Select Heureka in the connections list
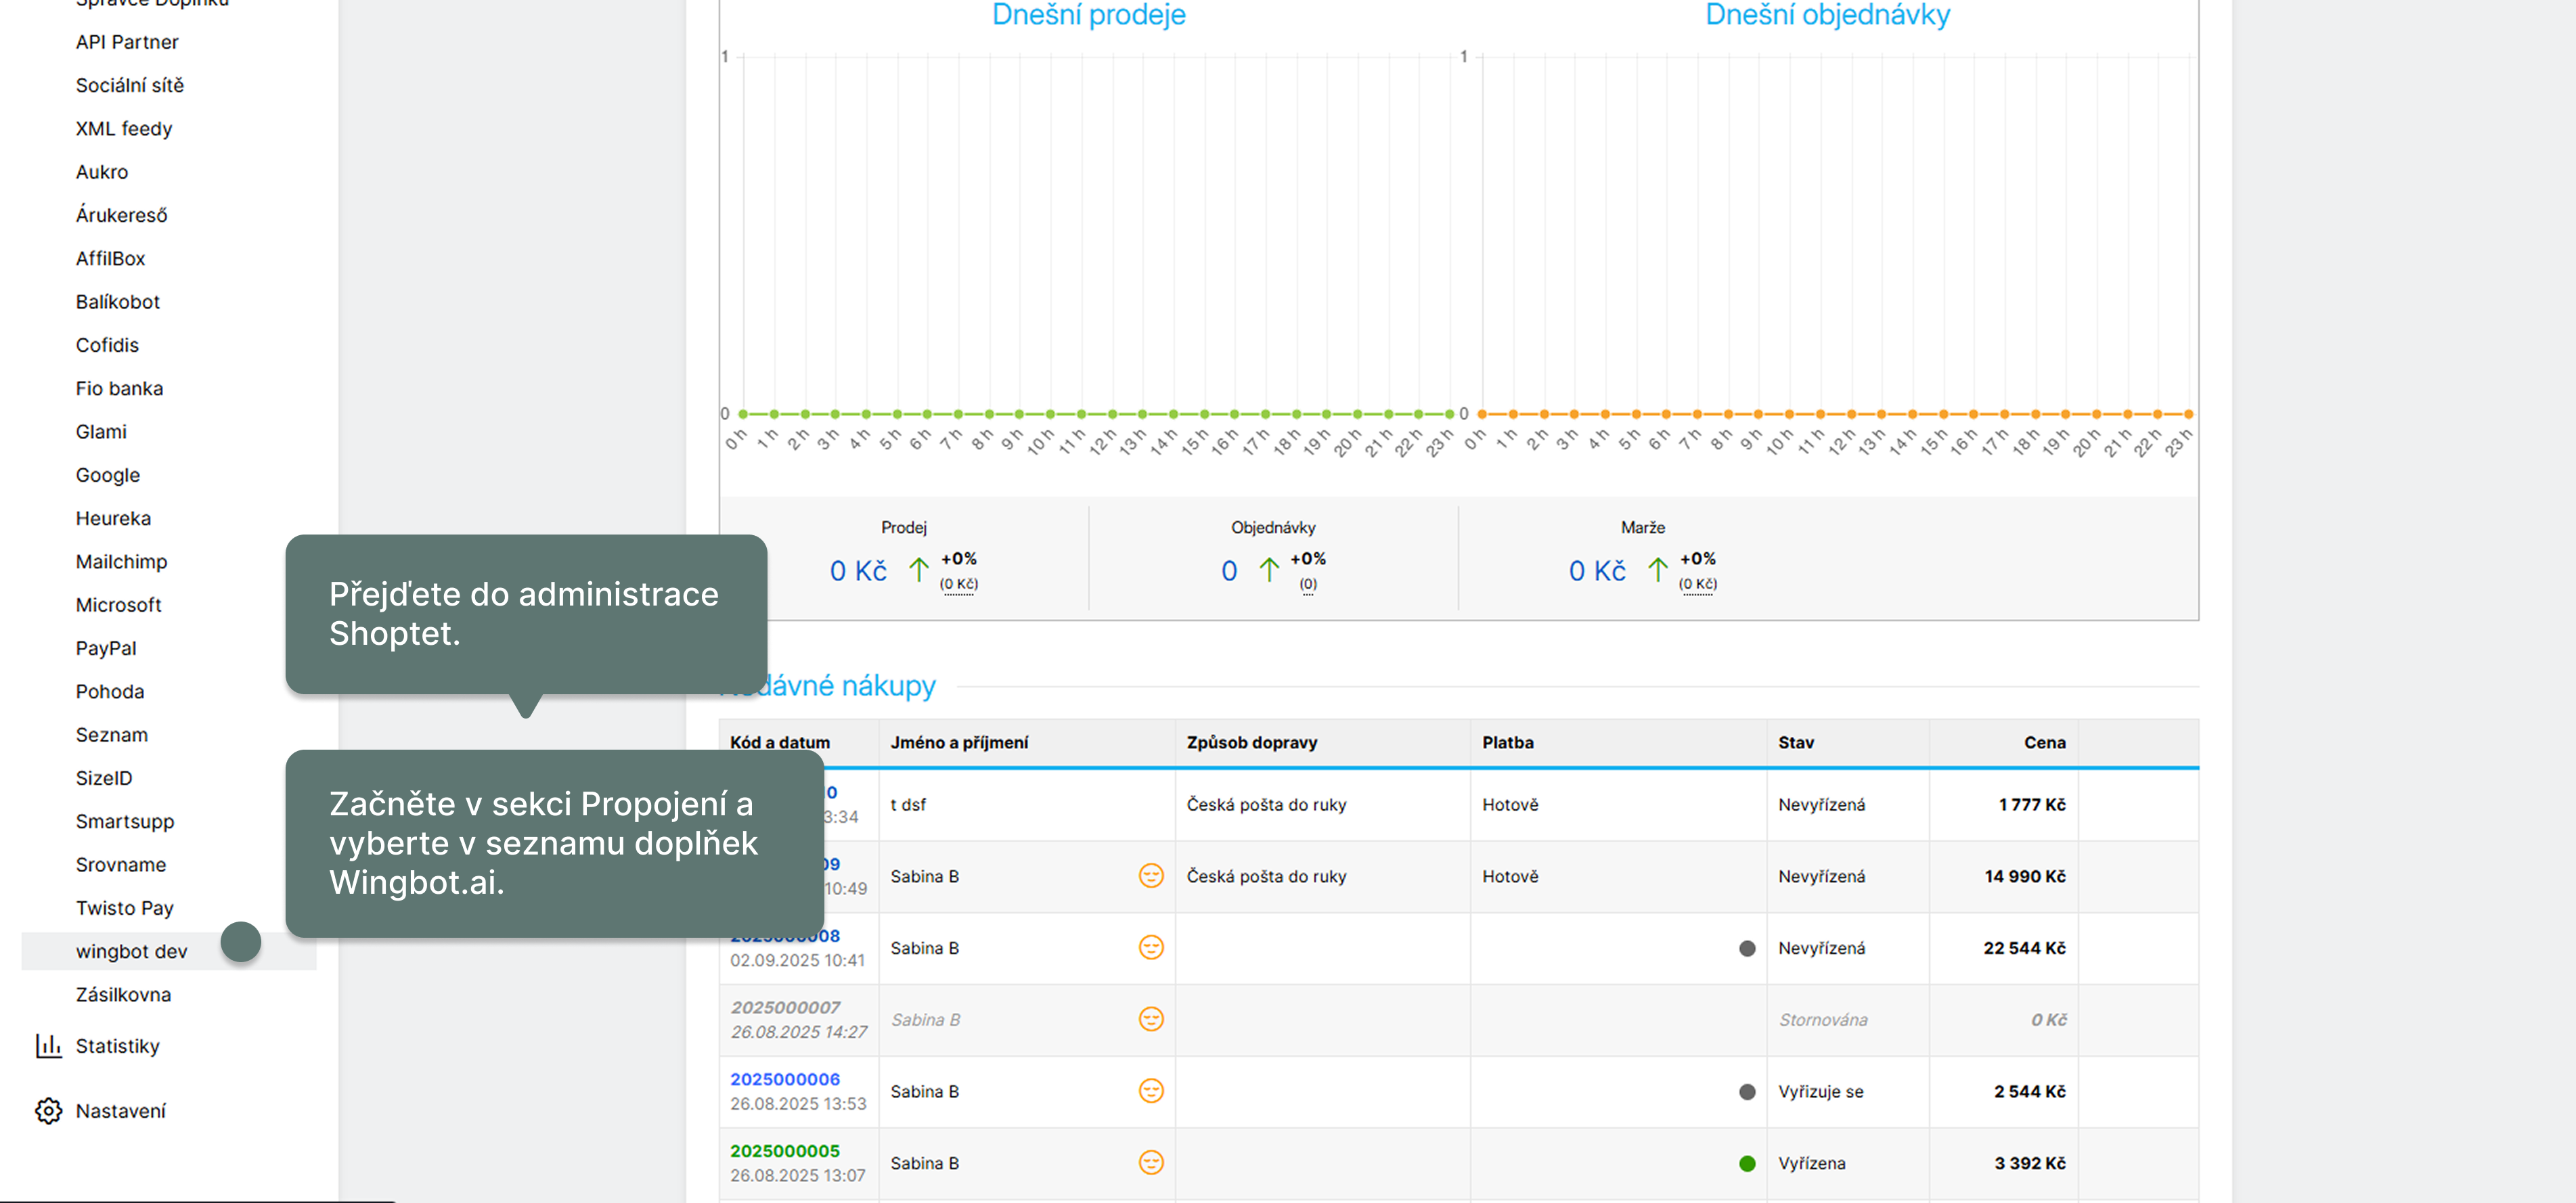 (x=113, y=518)
